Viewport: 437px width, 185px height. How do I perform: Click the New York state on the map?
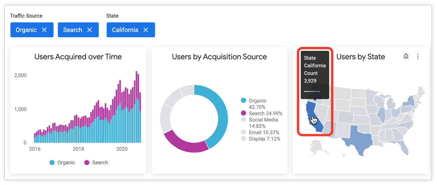[410, 100]
